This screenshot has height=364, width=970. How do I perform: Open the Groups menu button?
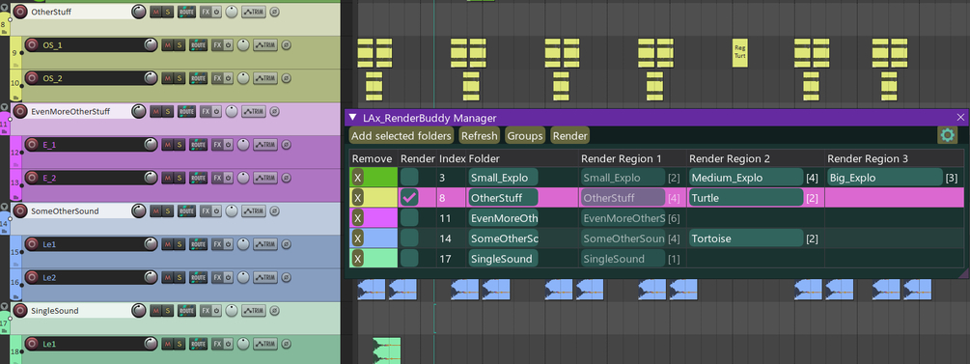click(525, 135)
